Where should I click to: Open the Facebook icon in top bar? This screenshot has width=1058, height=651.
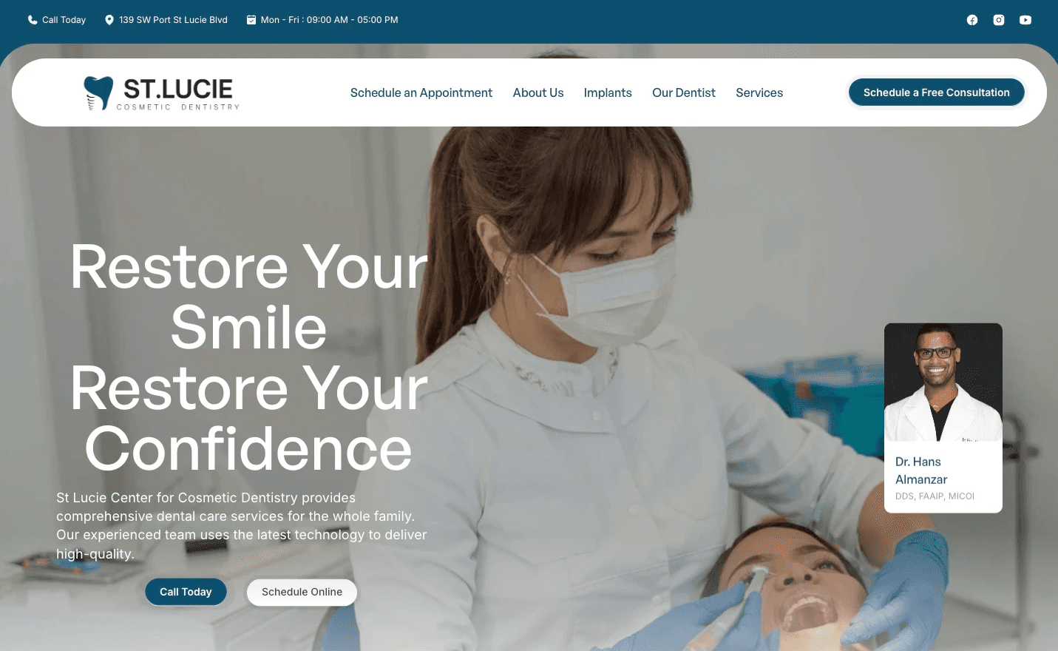972,20
